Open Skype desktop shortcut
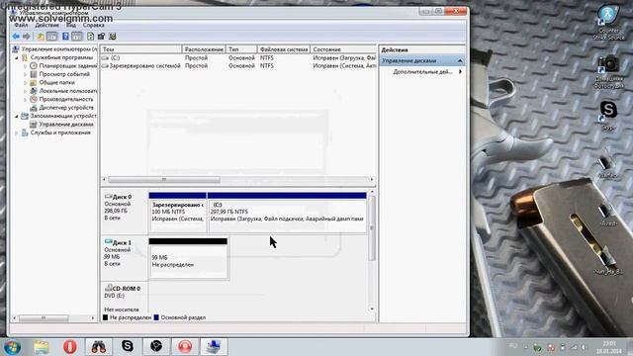 (608, 116)
